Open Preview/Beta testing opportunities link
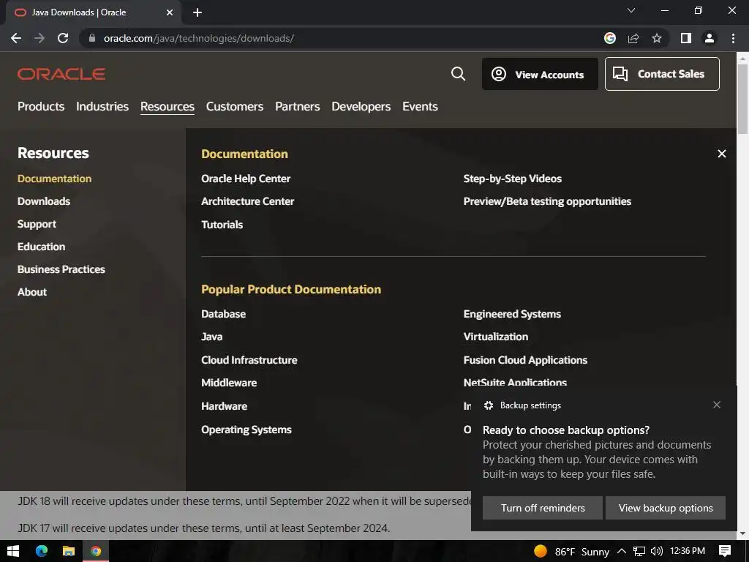The image size is (749, 562). (547, 201)
